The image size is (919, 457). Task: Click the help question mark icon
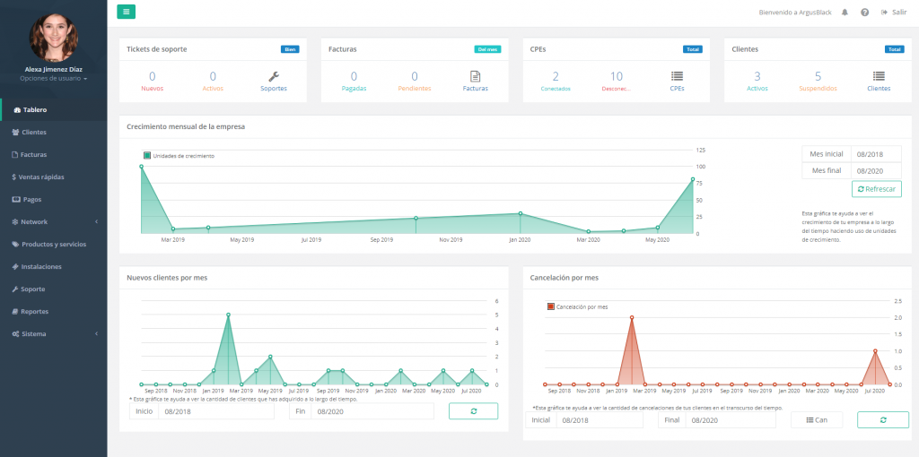tap(864, 13)
